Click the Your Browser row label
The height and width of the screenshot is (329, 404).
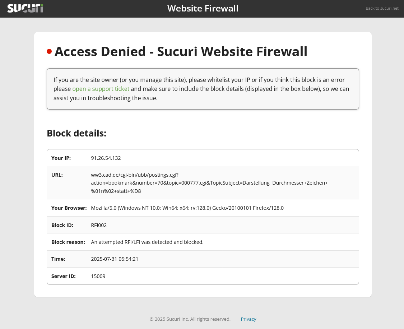[x=69, y=208]
